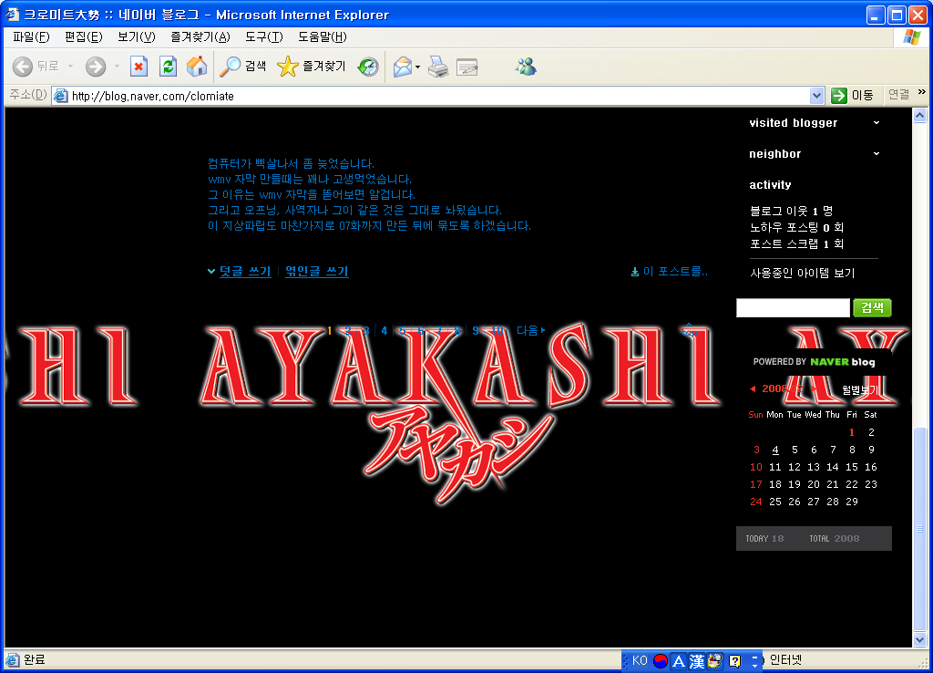Viewport: 933px width, 673px height.
Task: Go to page 4 in pagination
Action: (x=384, y=330)
